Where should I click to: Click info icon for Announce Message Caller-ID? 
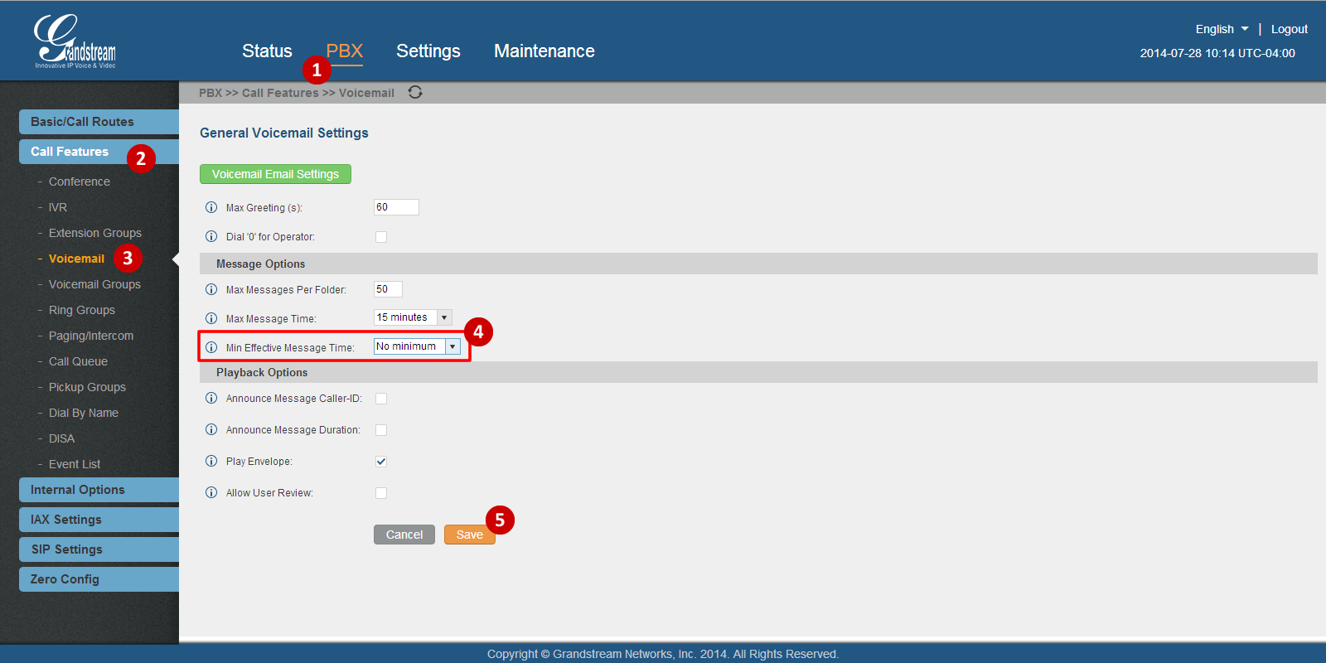(211, 399)
